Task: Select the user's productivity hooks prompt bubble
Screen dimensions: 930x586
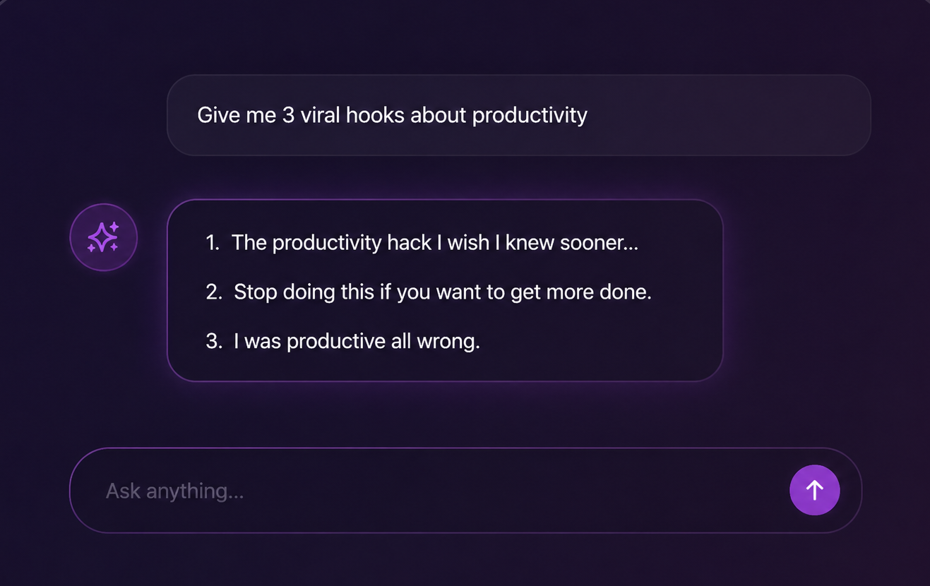Action: pos(518,115)
